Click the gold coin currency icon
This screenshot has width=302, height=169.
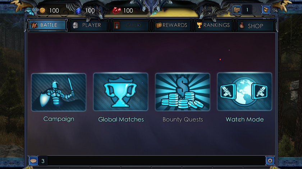point(42,10)
